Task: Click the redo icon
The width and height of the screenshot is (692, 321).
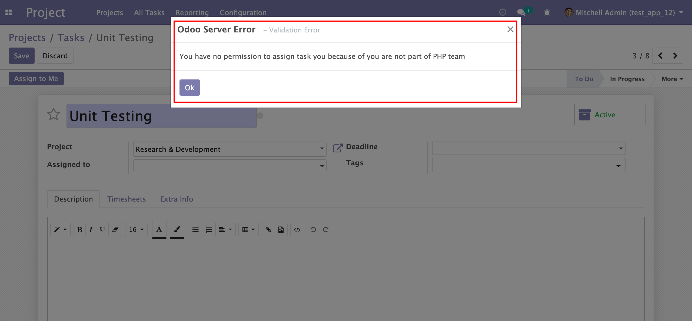Action: click(x=326, y=229)
